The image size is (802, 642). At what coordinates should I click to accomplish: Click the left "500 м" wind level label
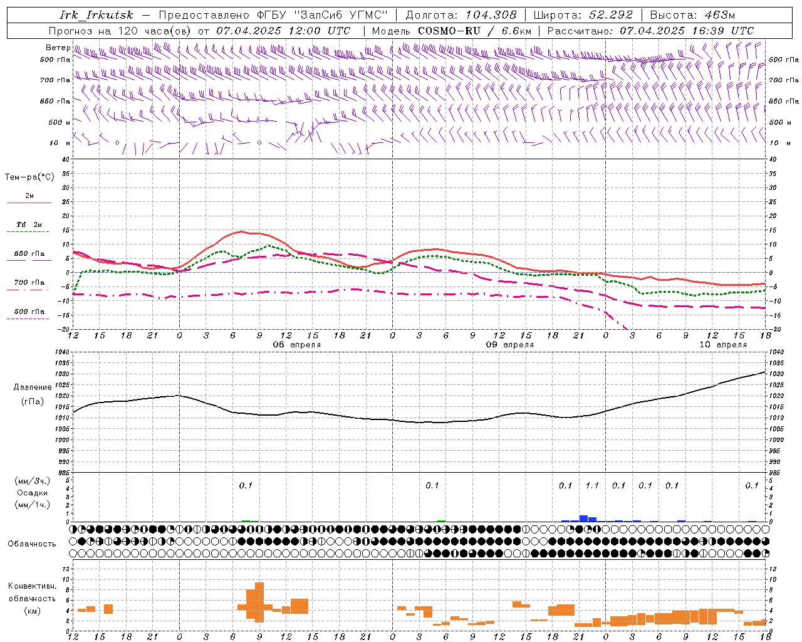pos(60,122)
